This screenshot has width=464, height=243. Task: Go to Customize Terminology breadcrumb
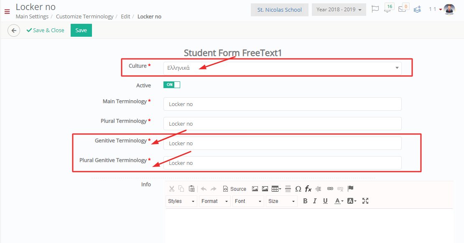(x=84, y=17)
